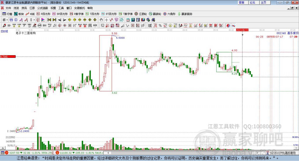Viewport: 299px width, 161px height.
Task: Open the T四方形 time square tool
Action: tap(93, 14)
